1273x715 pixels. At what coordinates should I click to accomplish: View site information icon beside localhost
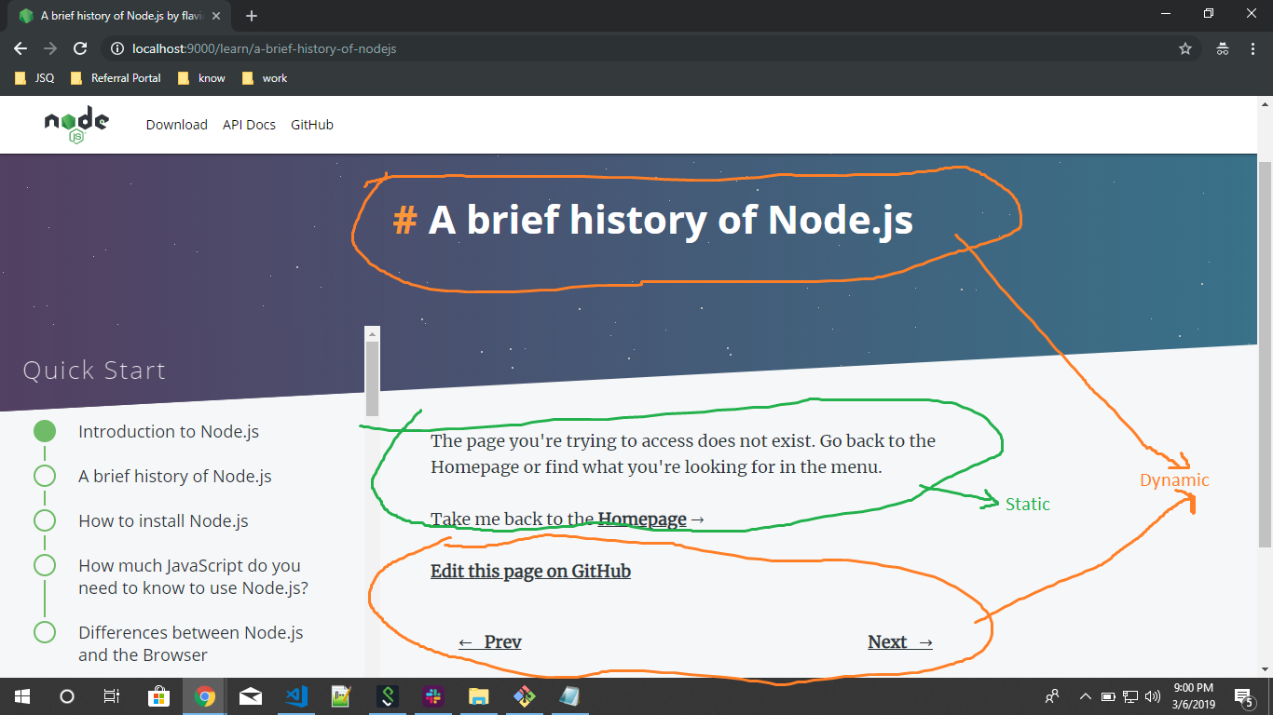pos(117,48)
